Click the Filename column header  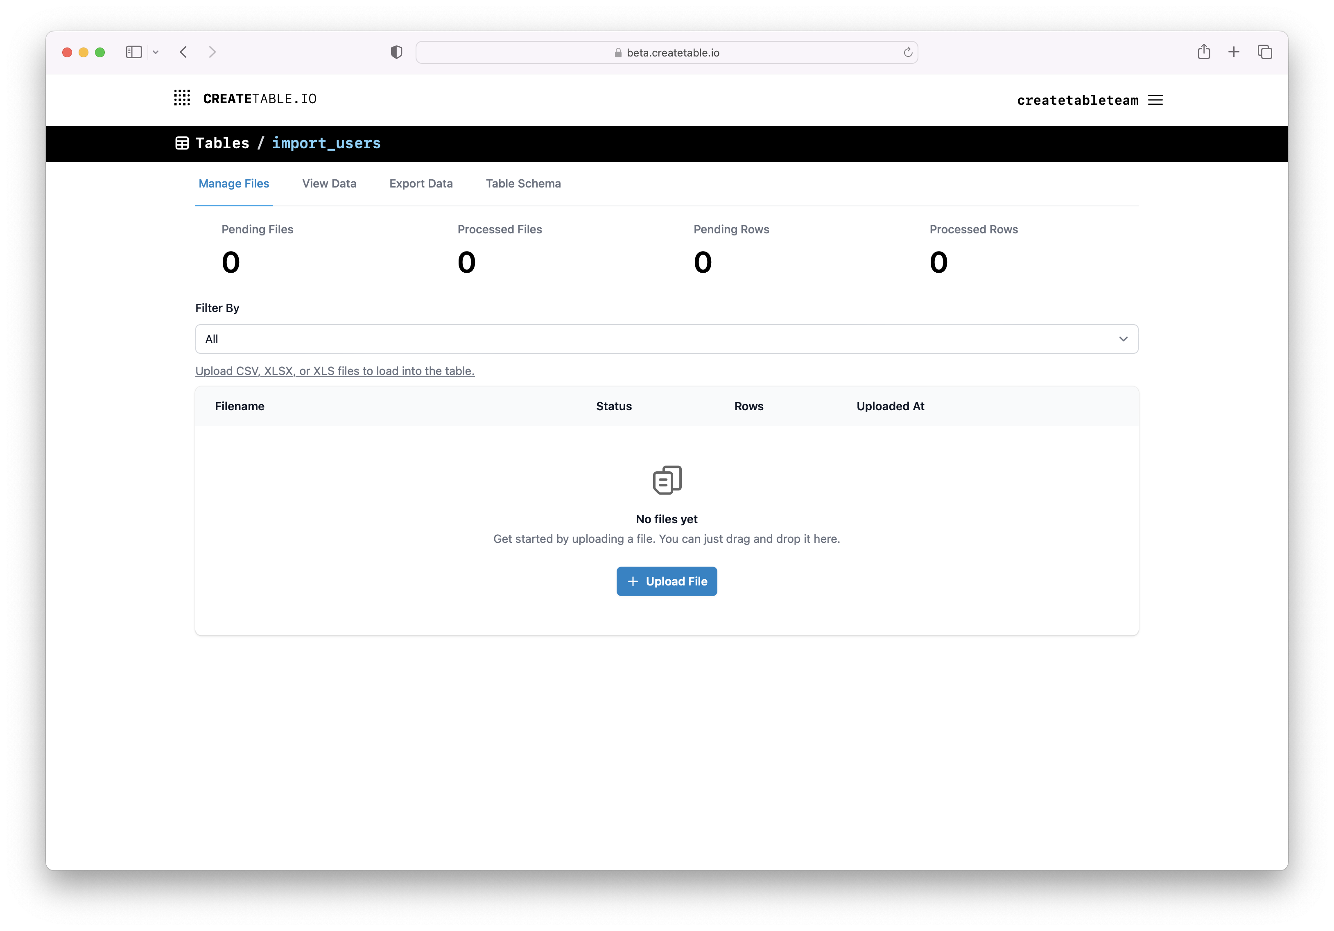[x=240, y=407]
